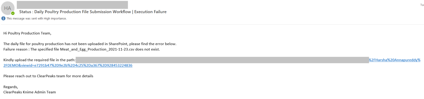Click the redacted sender name bar
Screen dimensions: 424x99
click(72, 5)
